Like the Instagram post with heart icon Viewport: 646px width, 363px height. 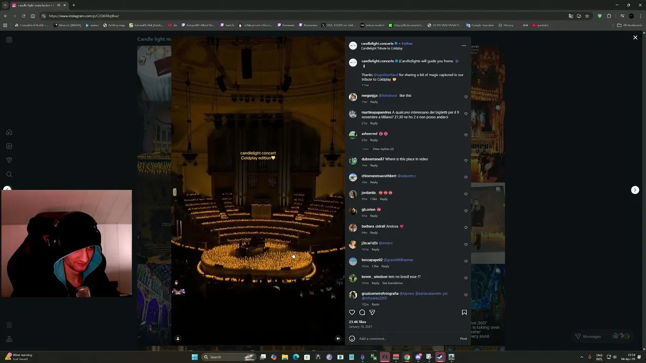[352, 313]
